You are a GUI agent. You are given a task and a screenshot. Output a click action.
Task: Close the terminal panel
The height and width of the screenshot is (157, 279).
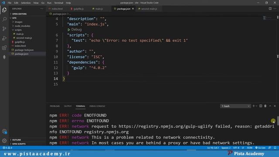(275, 106)
